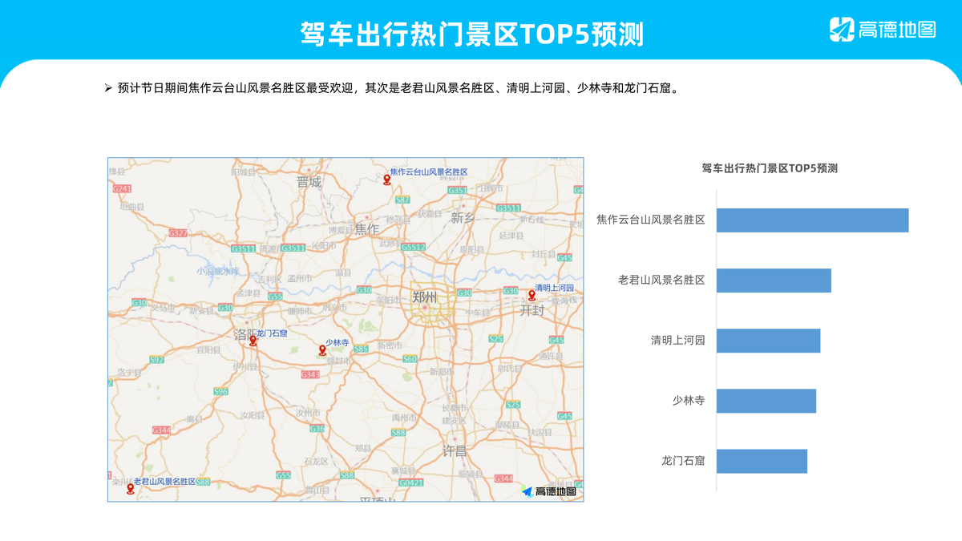This screenshot has height=541, width=962.
Task: Click the 伊川县 label on the map
Action: 244,366
